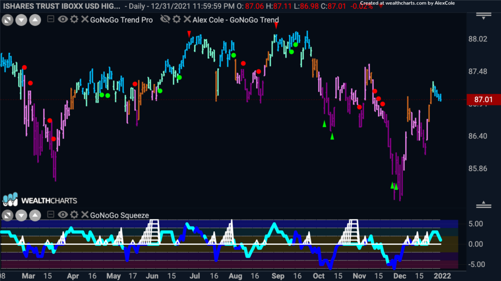Collapse the GoNoGo Trend Pro legend box
Image resolution: width=501 pixels, height=281 pixels.
pyautogui.click(x=50, y=19)
